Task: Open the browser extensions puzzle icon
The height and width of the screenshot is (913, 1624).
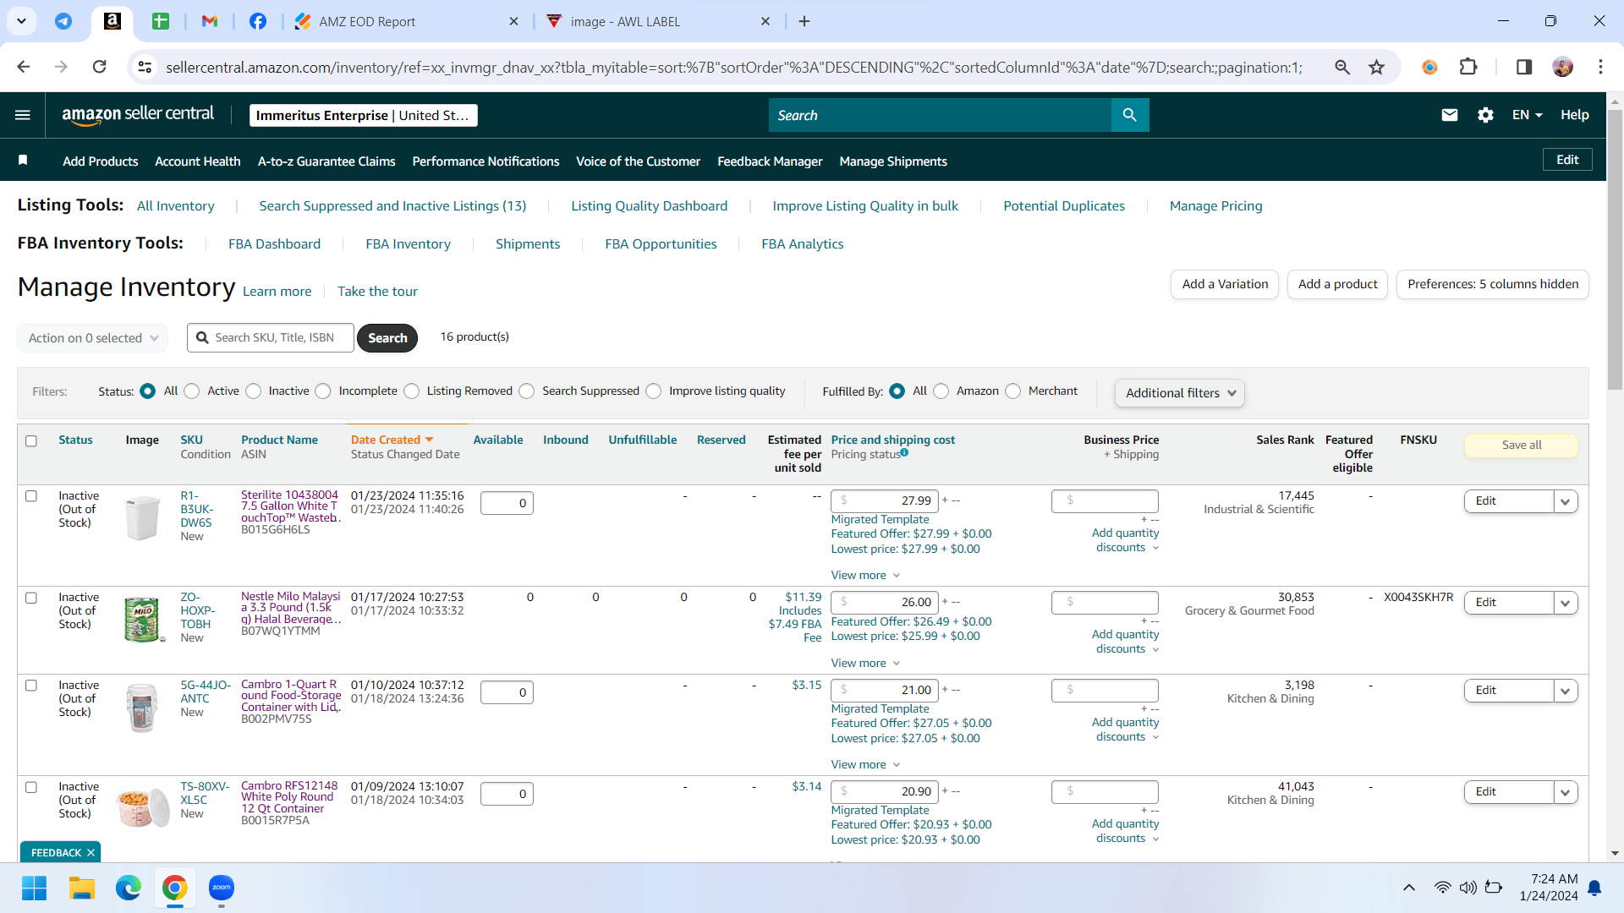Action: pyautogui.click(x=1468, y=67)
